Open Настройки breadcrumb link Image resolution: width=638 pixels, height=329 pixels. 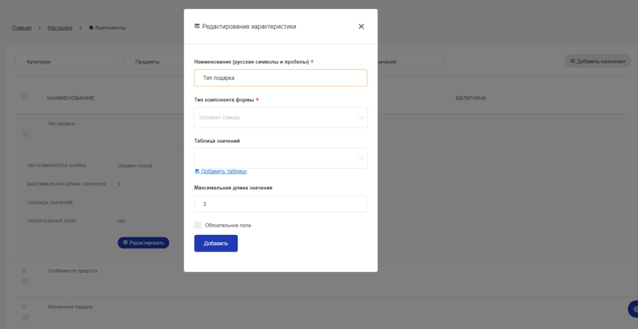(x=60, y=27)
